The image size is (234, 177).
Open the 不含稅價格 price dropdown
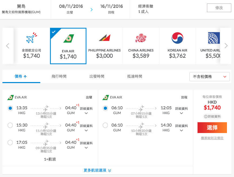(209, 77)
